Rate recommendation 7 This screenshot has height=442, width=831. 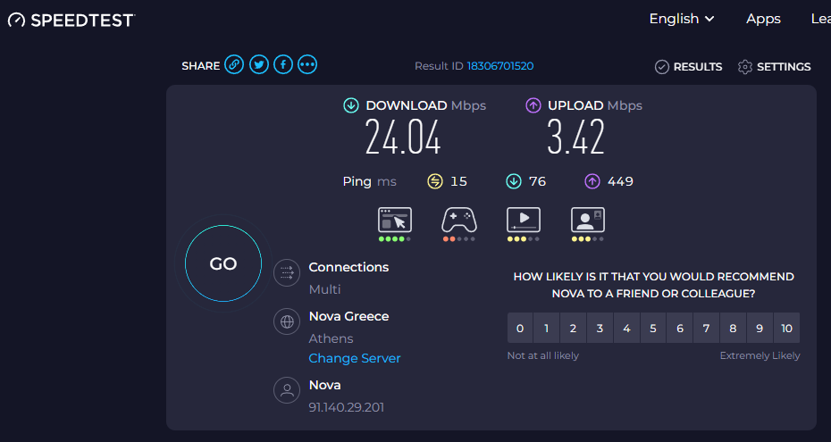[x=707, y=329]
